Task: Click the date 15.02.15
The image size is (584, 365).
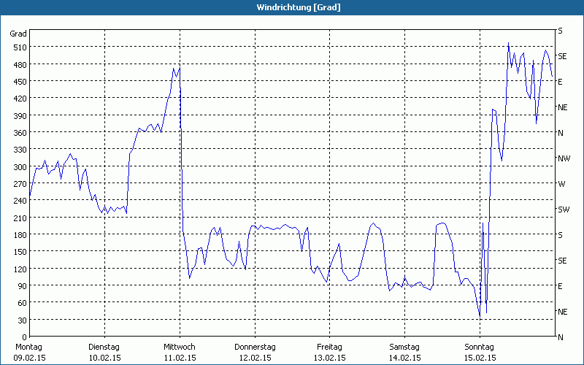Action: 480,358
